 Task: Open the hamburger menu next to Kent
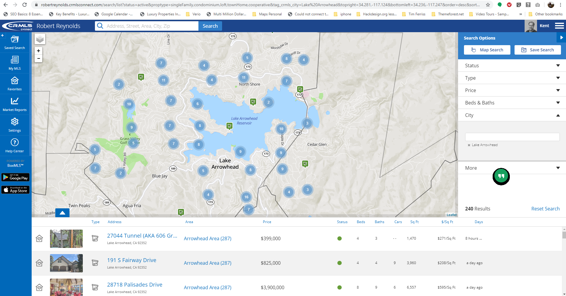click(x=559, y=26)
